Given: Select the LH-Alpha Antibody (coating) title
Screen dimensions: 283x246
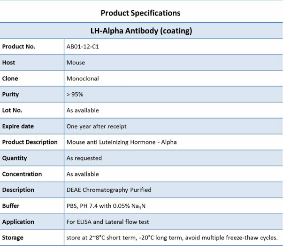Looking at the screenshot, I should point(141,31).
